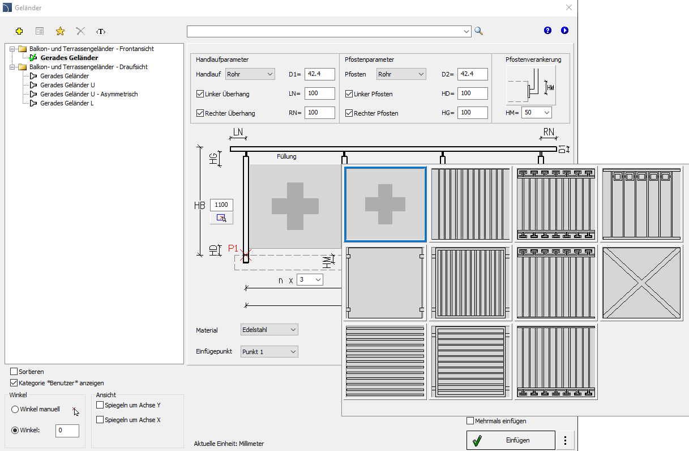Click the blue play arrow icon
689x451 pixels.
point(564,31)
